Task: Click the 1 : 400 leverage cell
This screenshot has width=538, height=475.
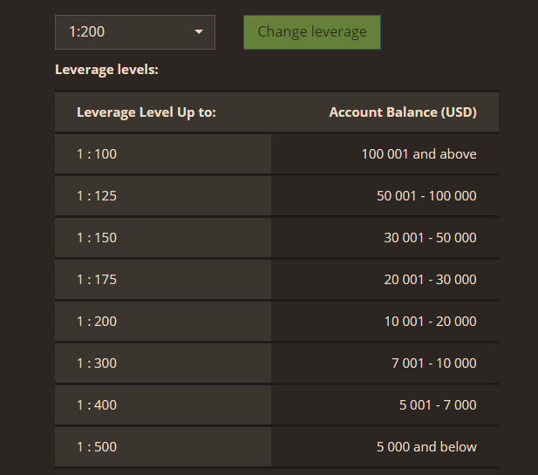Action: 163,405
